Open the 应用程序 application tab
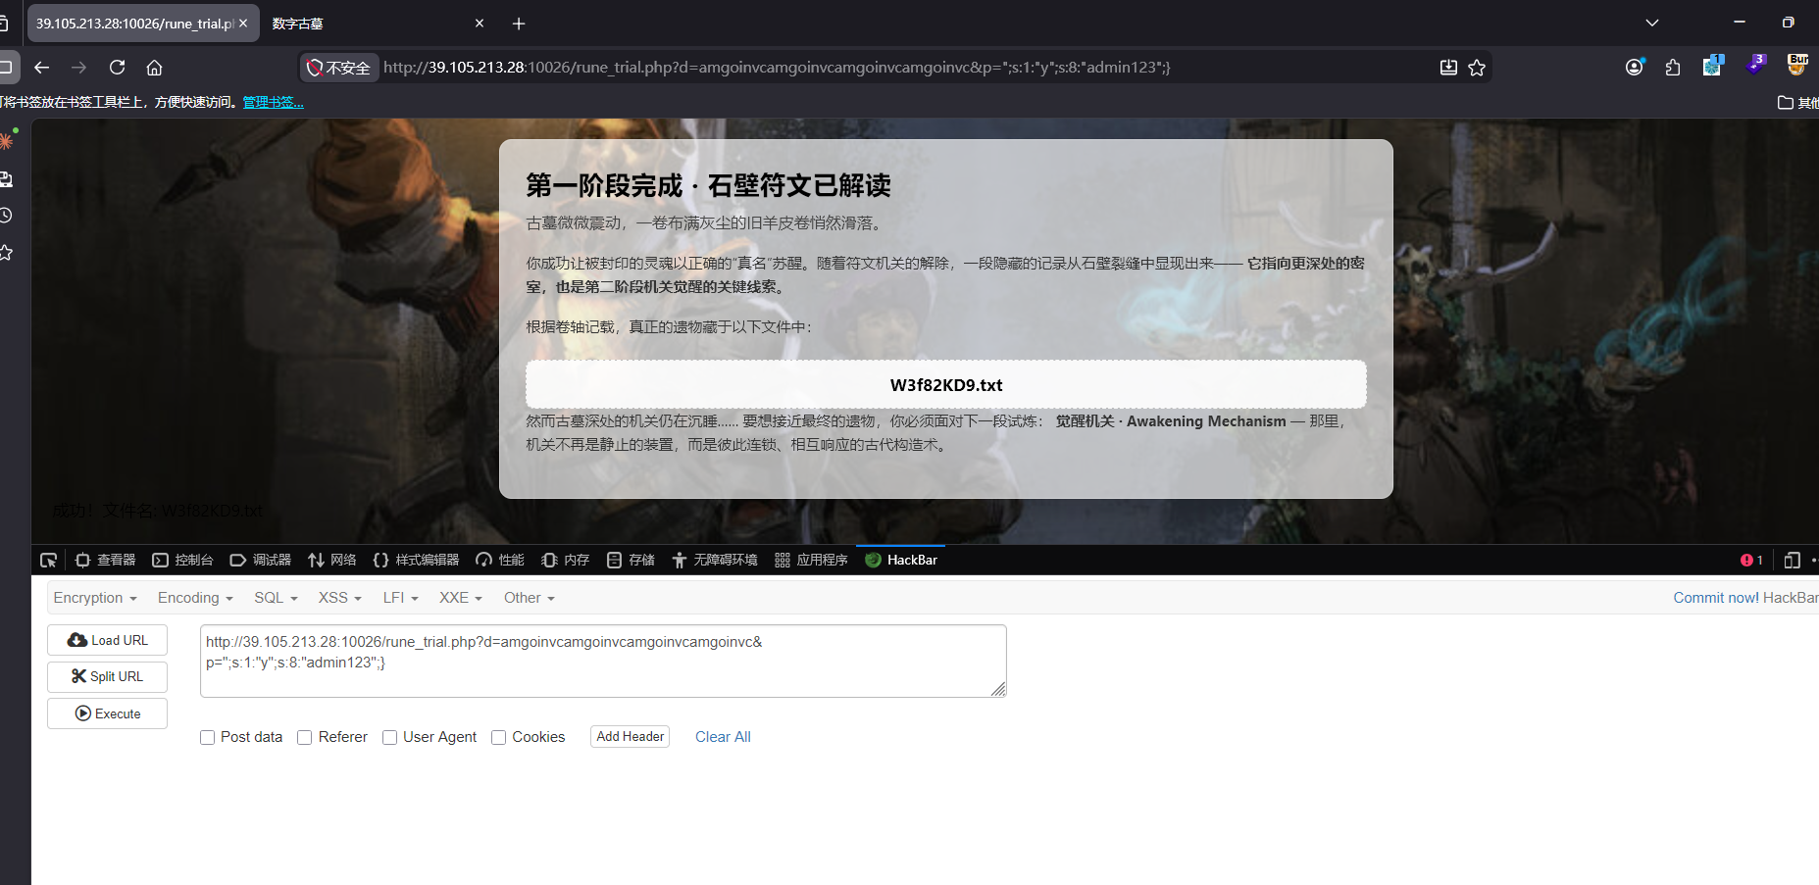This screenshot has height=885, width=1819. [x=811, y=560]
